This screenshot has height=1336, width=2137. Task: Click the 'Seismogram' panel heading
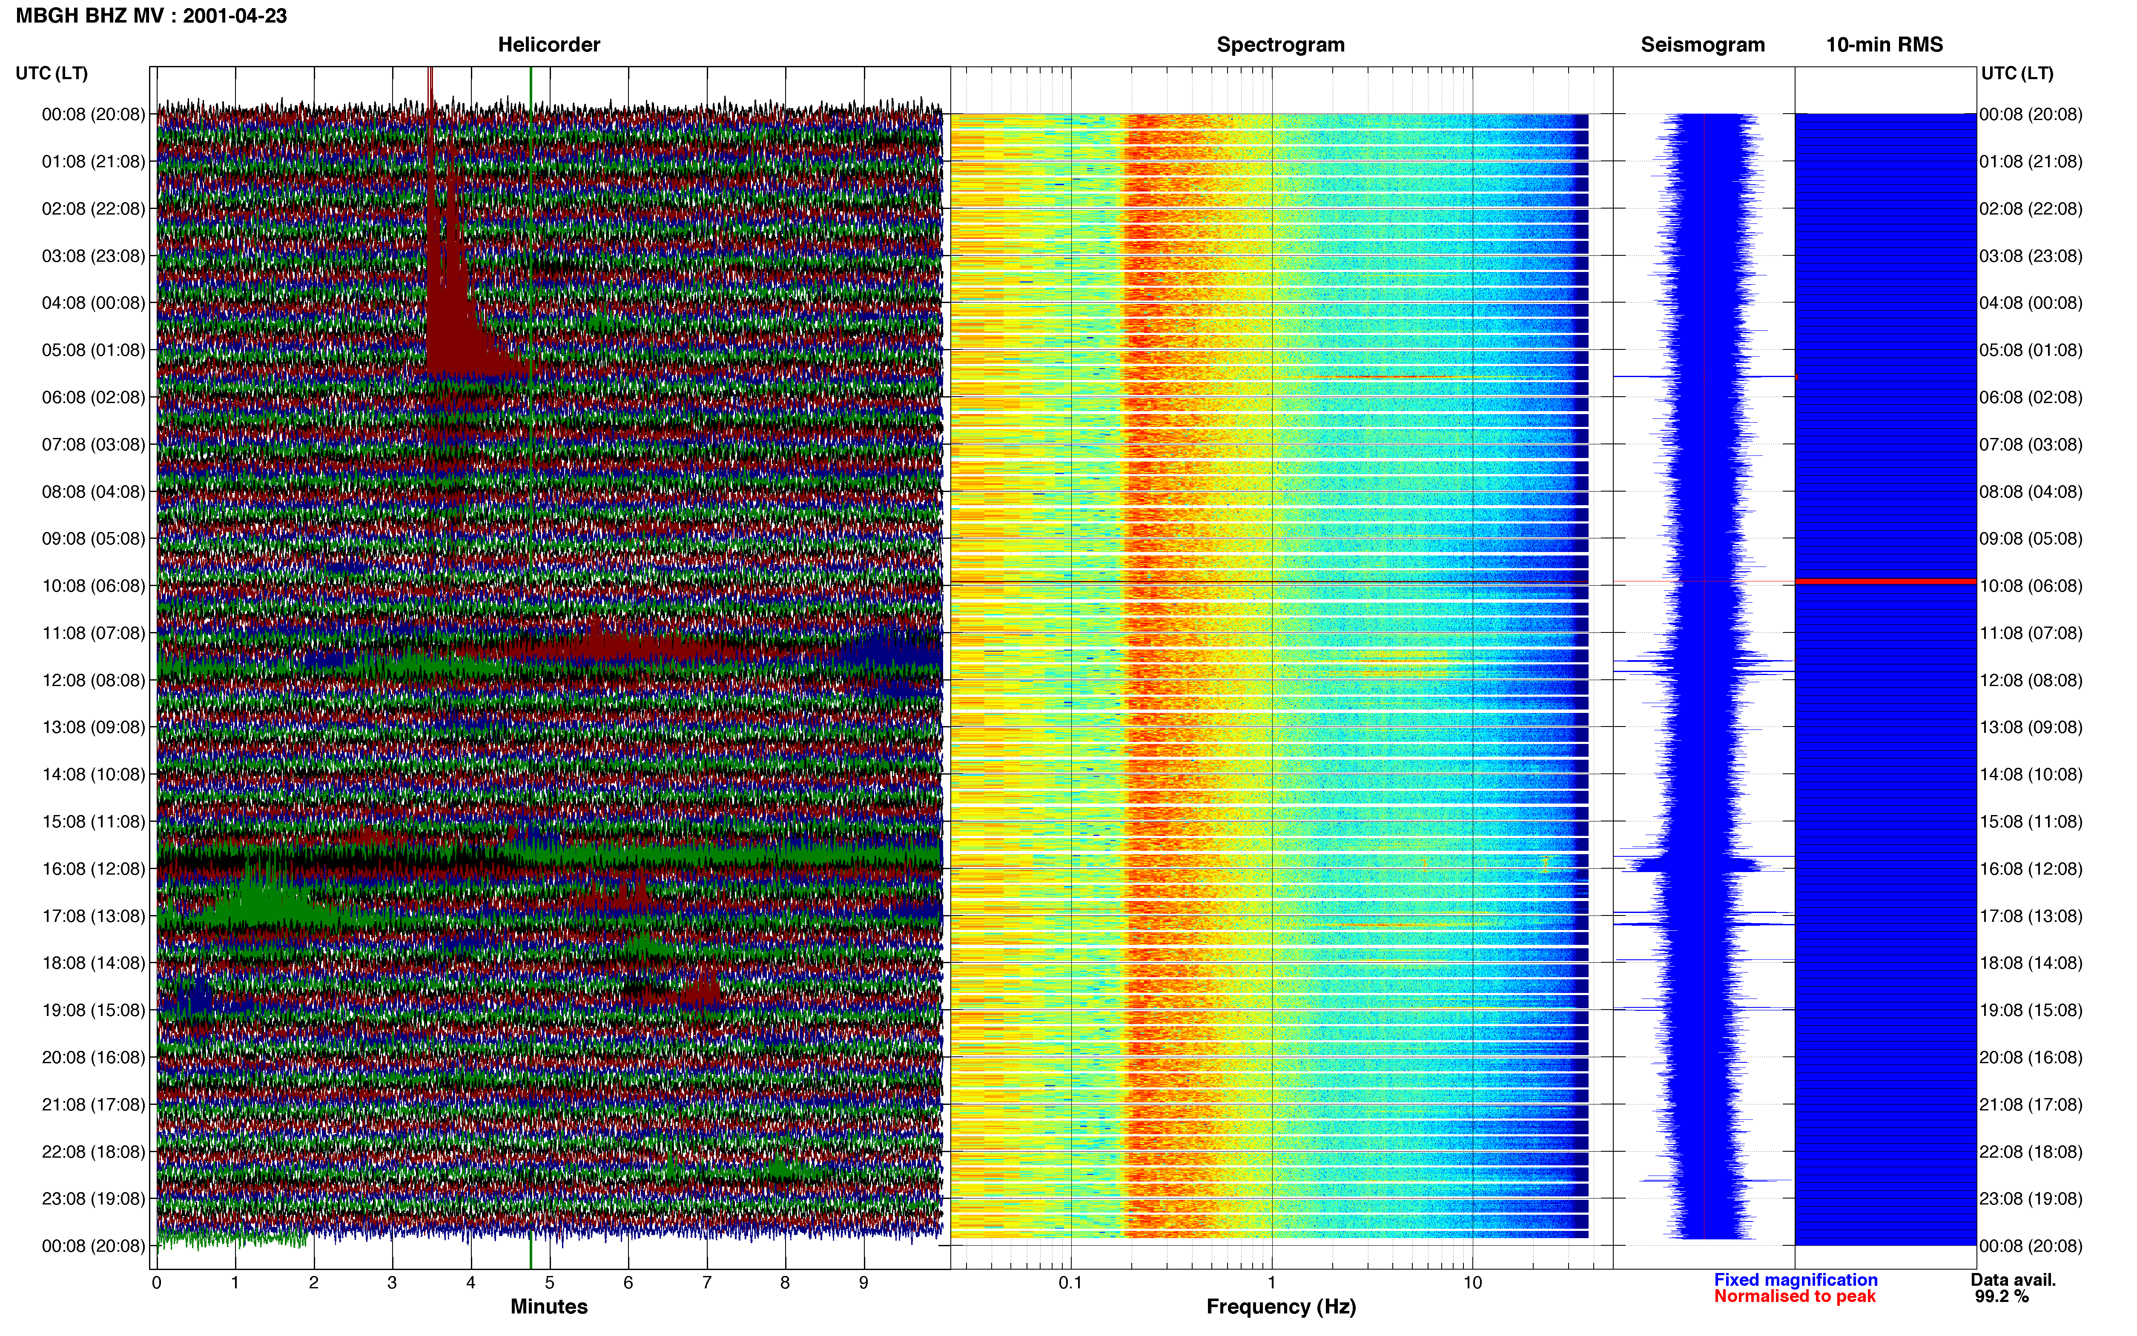click(x=1702, y=45)
